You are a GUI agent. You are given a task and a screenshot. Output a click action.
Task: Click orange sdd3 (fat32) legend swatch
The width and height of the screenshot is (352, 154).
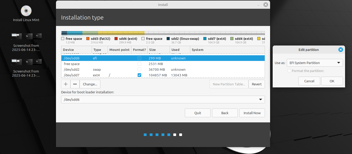point(88,39)
